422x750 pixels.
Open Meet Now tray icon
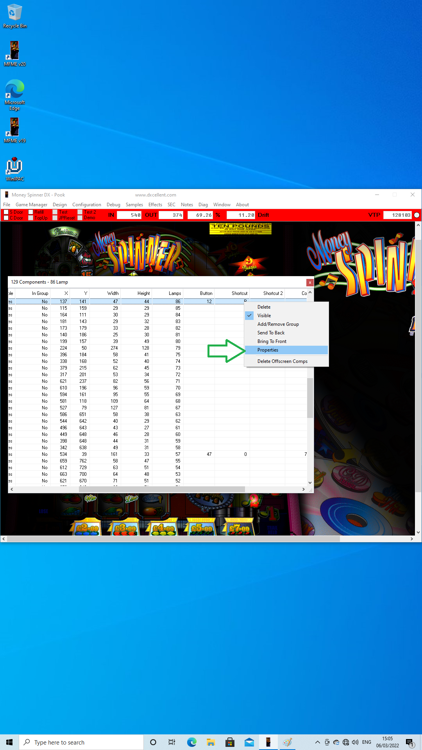click(x=327, y=742)
